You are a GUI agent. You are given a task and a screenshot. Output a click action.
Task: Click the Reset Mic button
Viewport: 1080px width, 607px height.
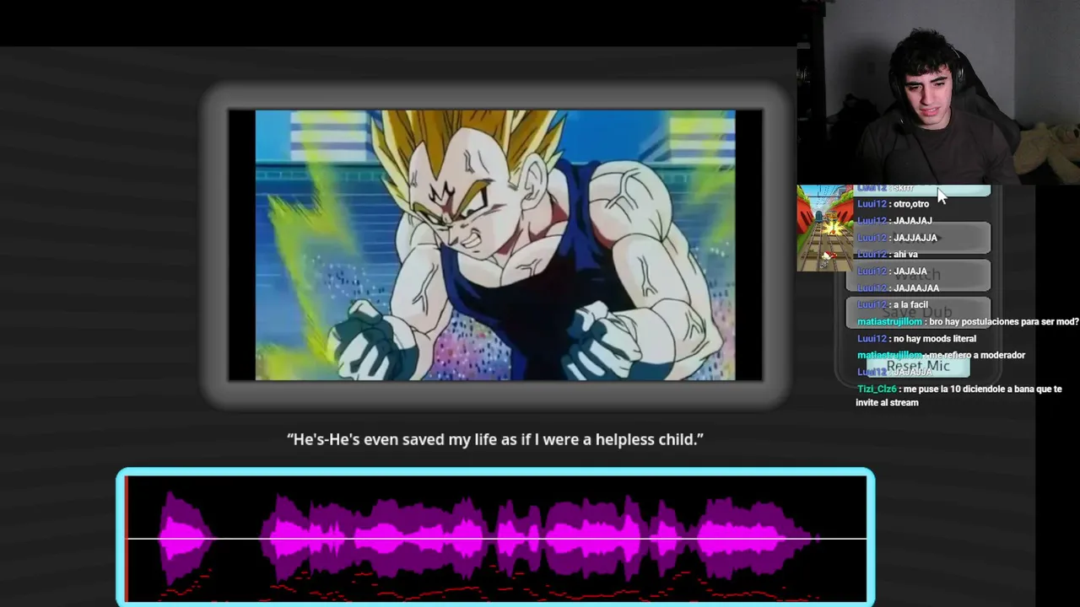point(918,366)
